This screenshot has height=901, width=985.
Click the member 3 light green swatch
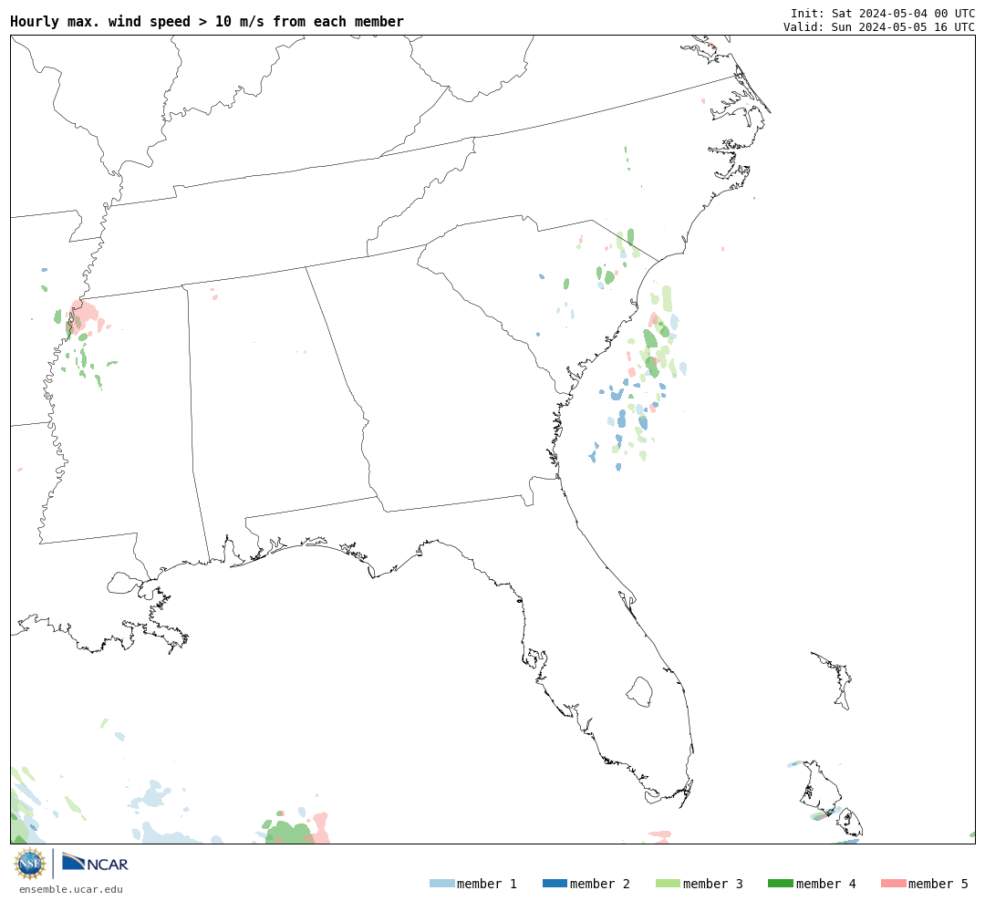click(x=668, y=883)
